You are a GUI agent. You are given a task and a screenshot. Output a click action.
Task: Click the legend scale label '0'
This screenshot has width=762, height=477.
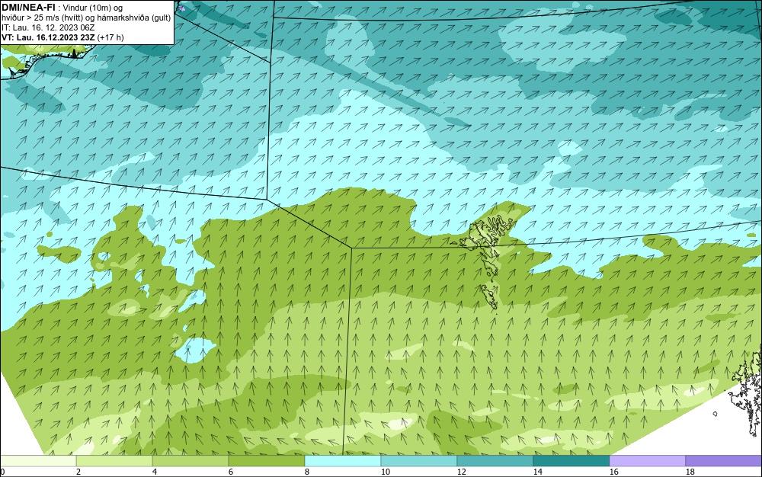(2, 472)
